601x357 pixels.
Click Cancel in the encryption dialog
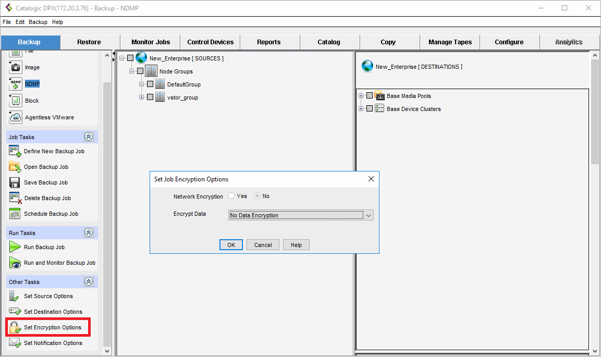(x=263, y=245)
